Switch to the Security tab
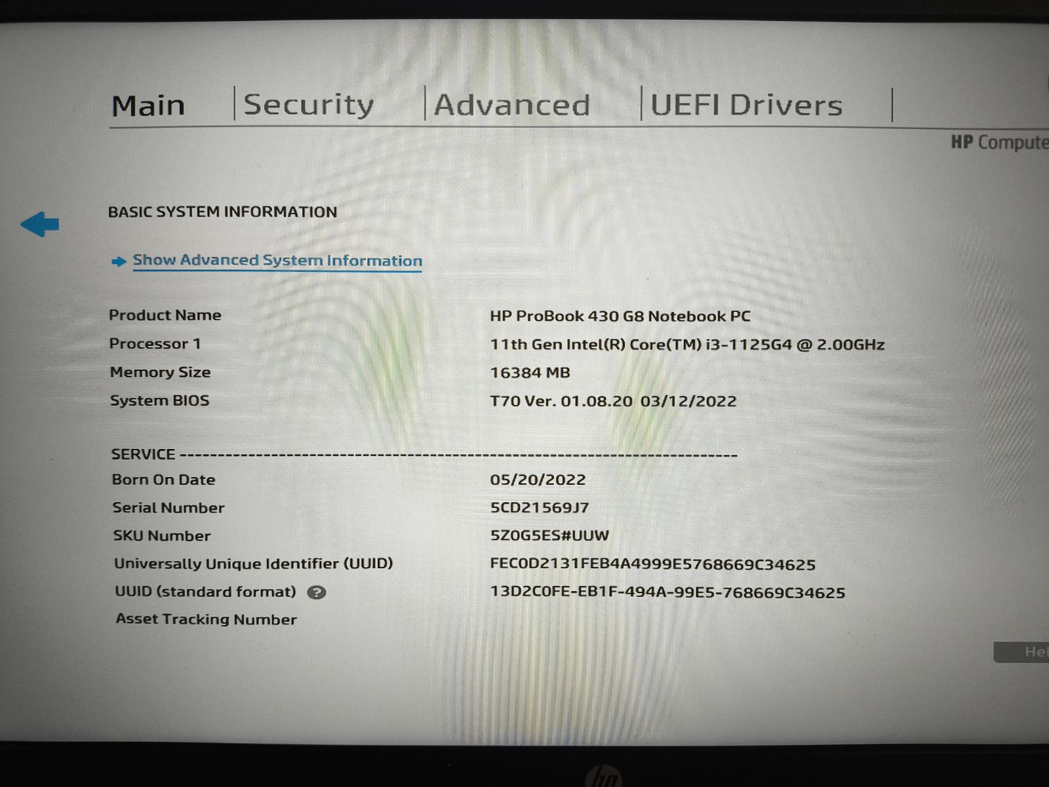This screenshot has height=787, width=1049. (x=309, y=105)
